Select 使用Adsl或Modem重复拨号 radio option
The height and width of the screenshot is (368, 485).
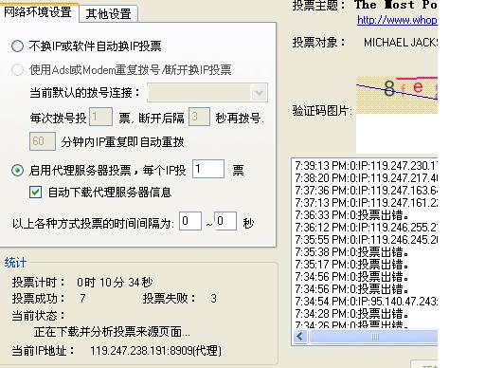[17, 69]
